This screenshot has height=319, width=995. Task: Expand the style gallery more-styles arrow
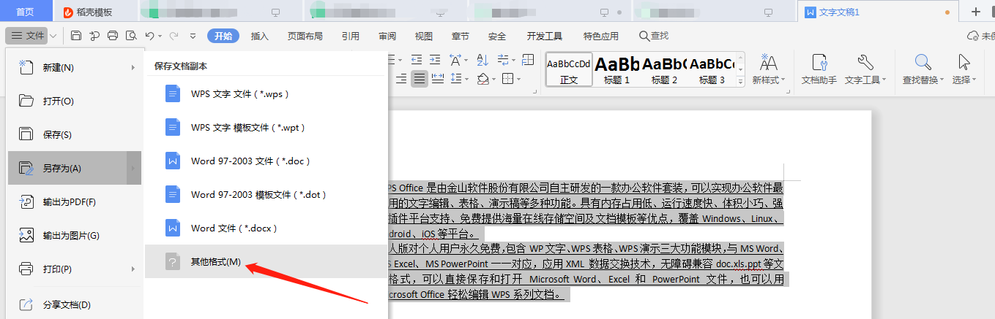[741, 81]
